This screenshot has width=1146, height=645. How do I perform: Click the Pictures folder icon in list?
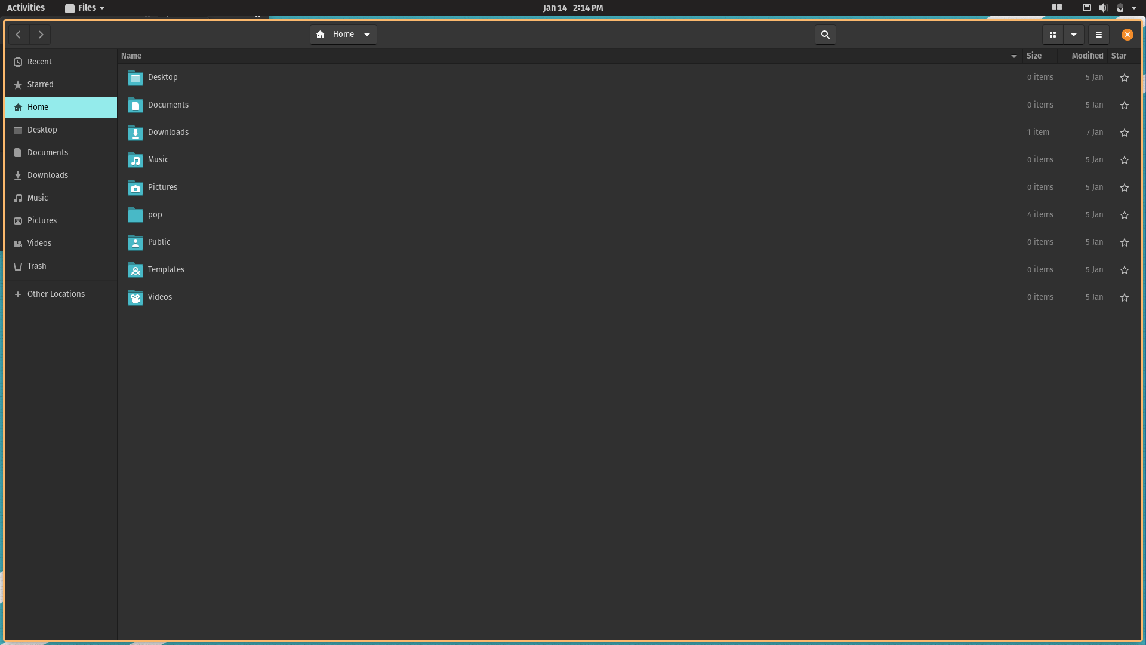click(135, 188)
